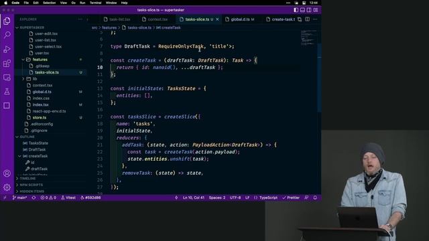Click the Ln 10, Col 41 cursor position indicator

click(194, 197)
